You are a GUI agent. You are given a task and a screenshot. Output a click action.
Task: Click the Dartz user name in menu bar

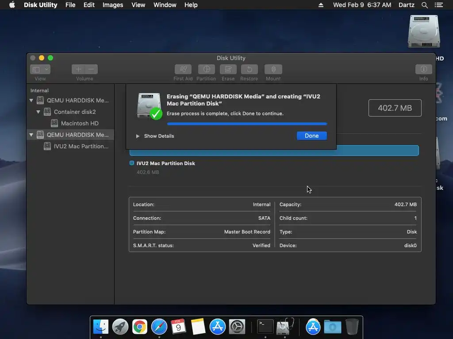pos(406,5)
